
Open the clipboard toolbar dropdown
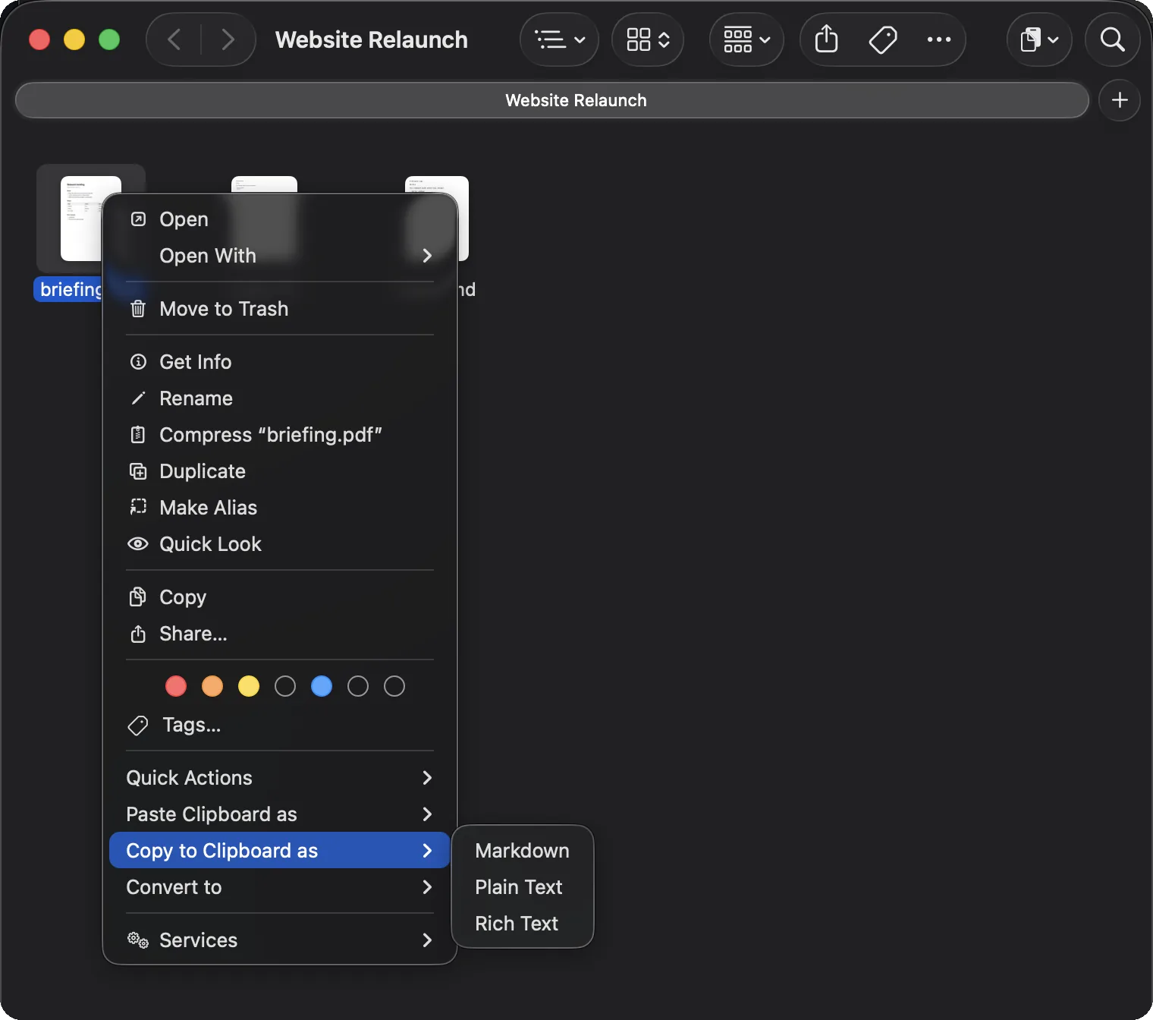click(x=1039, y=39)
